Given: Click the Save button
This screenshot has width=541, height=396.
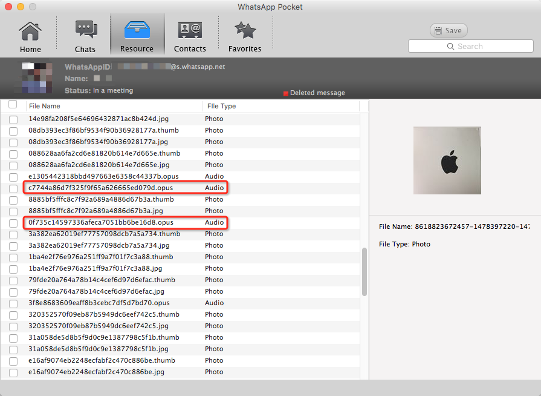Looking at the screenshot, I should (x=449, y=30).
